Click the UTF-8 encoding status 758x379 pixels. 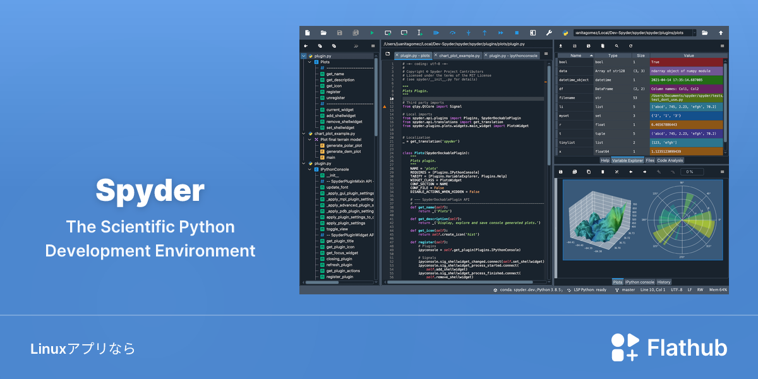click(x=677, y=290)
